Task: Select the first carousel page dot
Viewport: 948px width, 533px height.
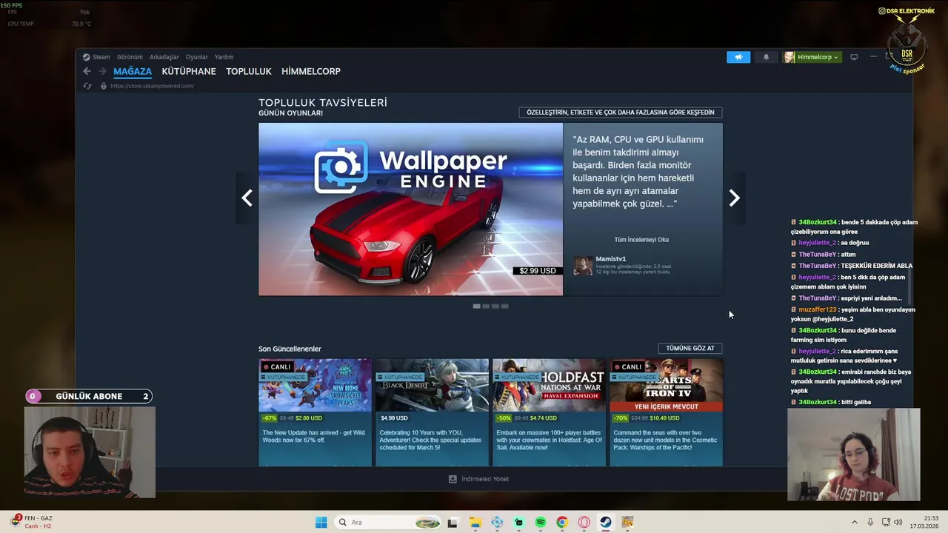Action: point(477,306)
